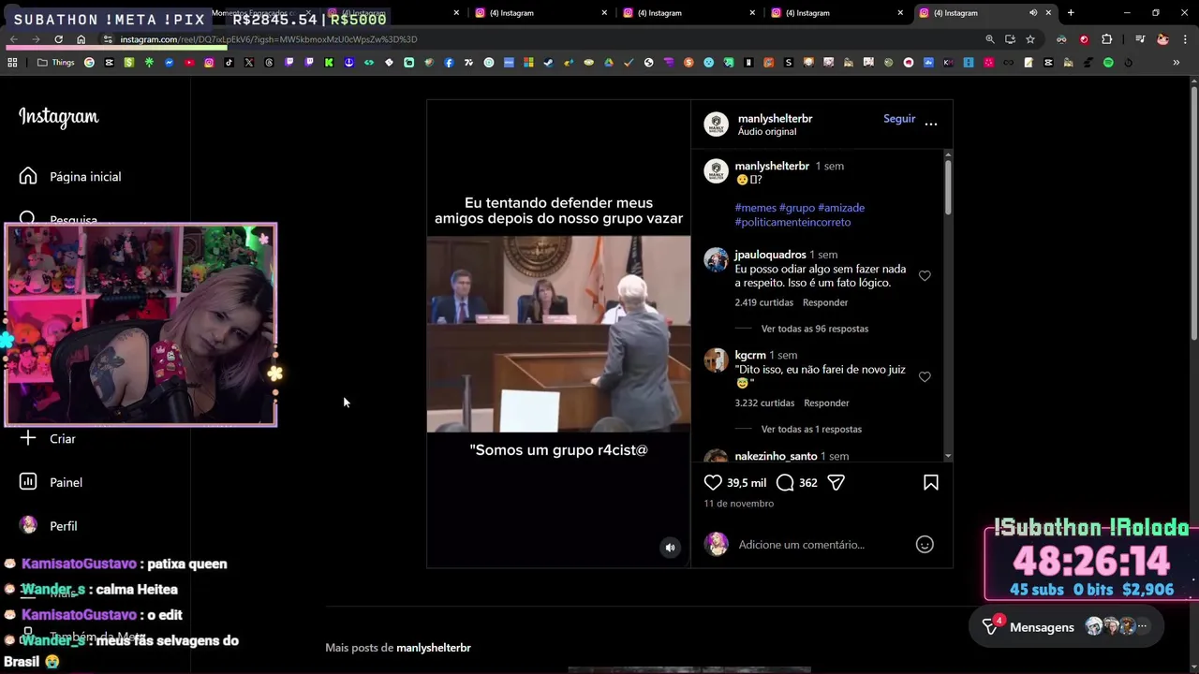This screenshot has width=1199, height=674.
Task: Open the #grupo hashtag
Action: click(x=796, y=208)
